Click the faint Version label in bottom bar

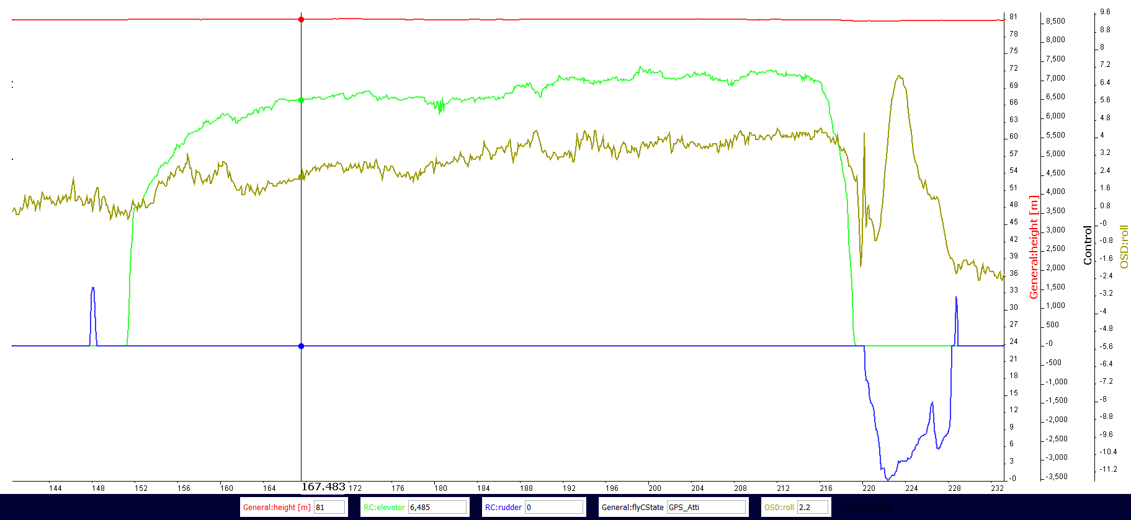[x=867, y=507]
